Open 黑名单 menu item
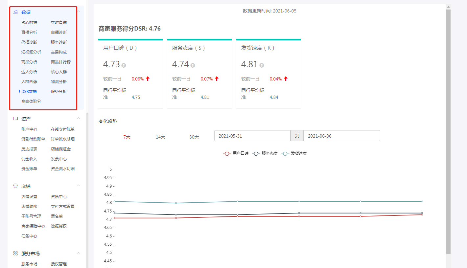The width and height of the screenshot is (467, 268). point(57,216)
